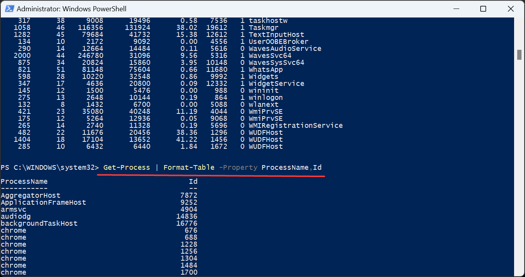Select the Widgets process name

tap(264, 77)
